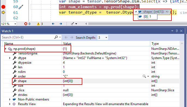This screenshot has height=107, width=187.
Task: Collapse the np.prod(shape) watch expression
Action: click(x=5, y=49)
